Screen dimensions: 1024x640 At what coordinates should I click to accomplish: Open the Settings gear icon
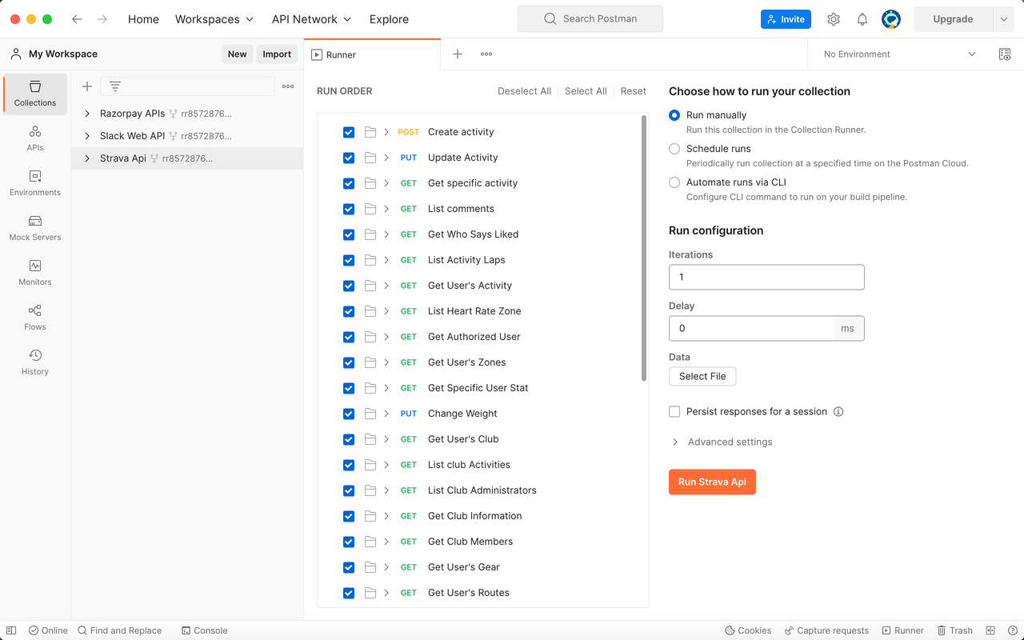click(834, 19)
